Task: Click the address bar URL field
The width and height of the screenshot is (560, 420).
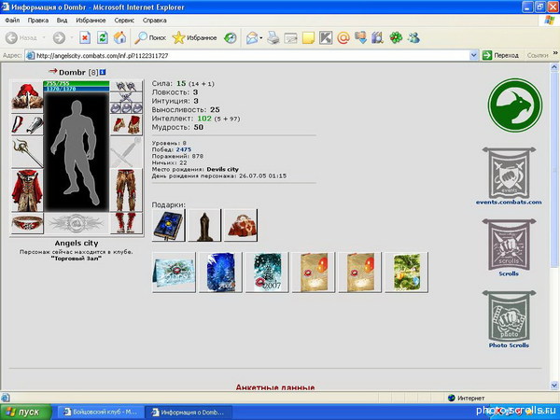Action: click(x=246, y=56)
